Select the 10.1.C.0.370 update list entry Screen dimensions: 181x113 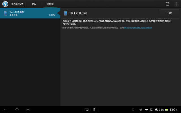pos(30,13)
